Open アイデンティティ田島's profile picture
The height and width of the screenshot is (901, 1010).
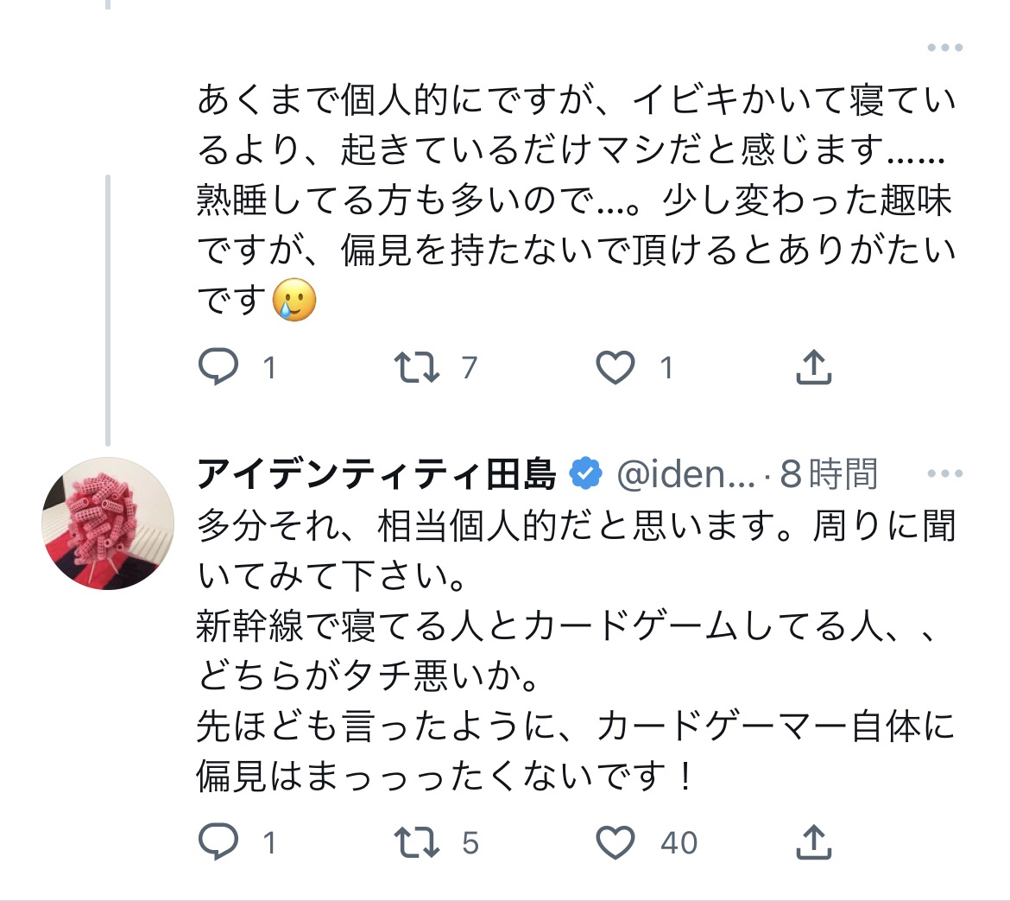(108, 523)
